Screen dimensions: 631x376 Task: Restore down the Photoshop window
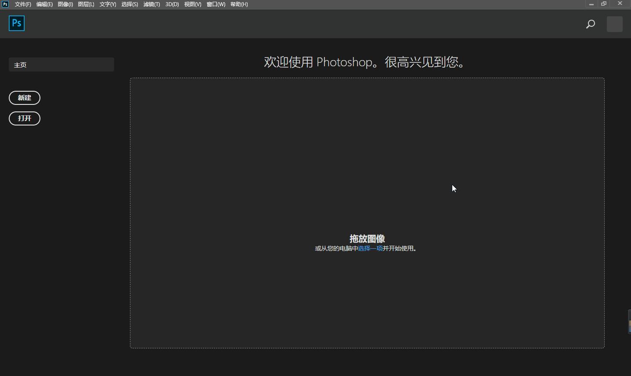[604, 4]
